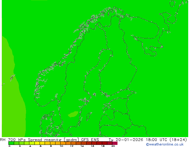Click the 'RH 700 hPa' title text

coord(13,140)
